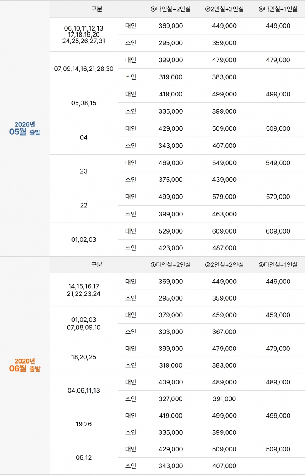Select the May 01,02,03 date cell
Screen dimensions: 305x476
pos(84,239)
